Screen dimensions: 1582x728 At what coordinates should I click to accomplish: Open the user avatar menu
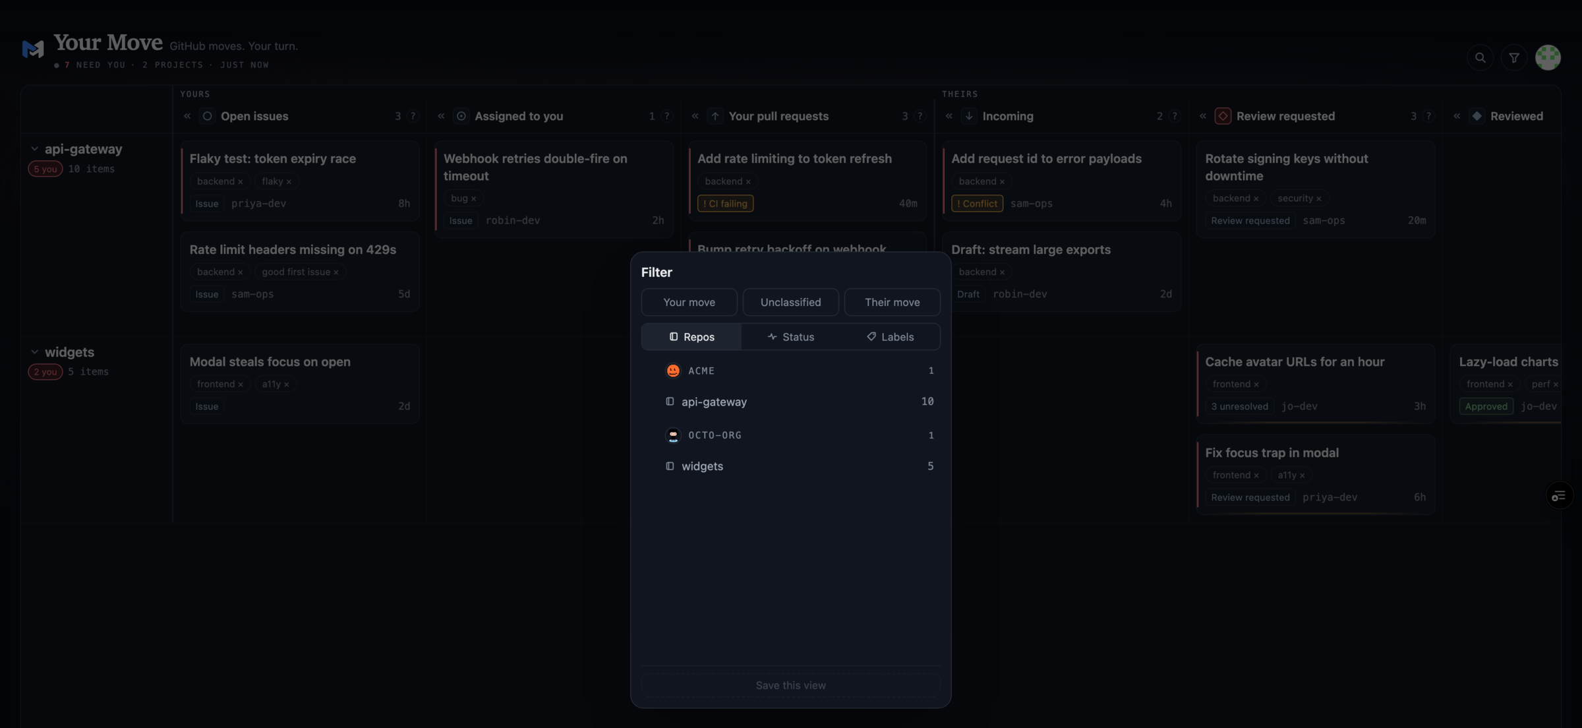(x=1548, y=58)
